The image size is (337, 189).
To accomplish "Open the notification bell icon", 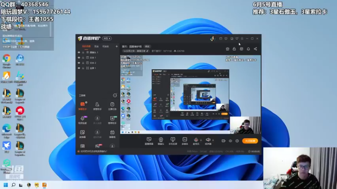I will (x=248, y=49).
